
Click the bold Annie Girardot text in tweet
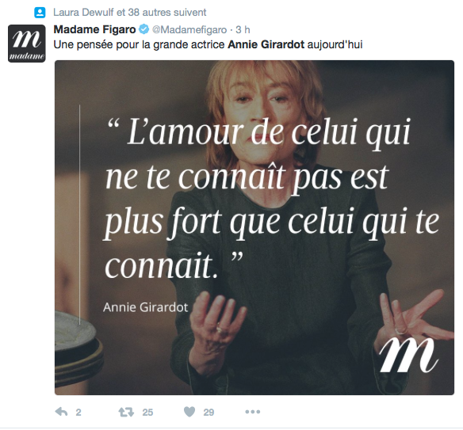tap(266, 45)
